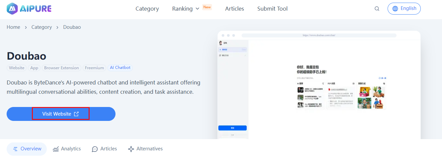
Task: Open the Articles link in header
Action: pos(235,9)
